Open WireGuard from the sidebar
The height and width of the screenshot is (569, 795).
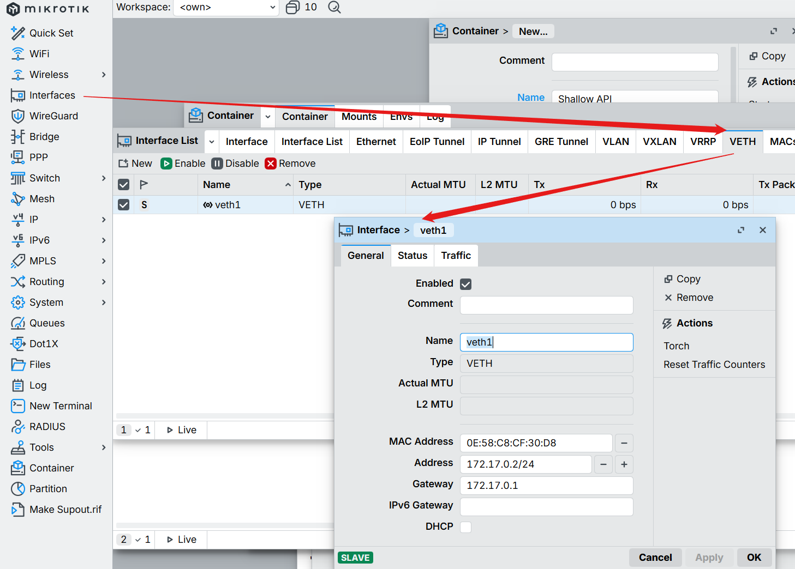(53, 116)
